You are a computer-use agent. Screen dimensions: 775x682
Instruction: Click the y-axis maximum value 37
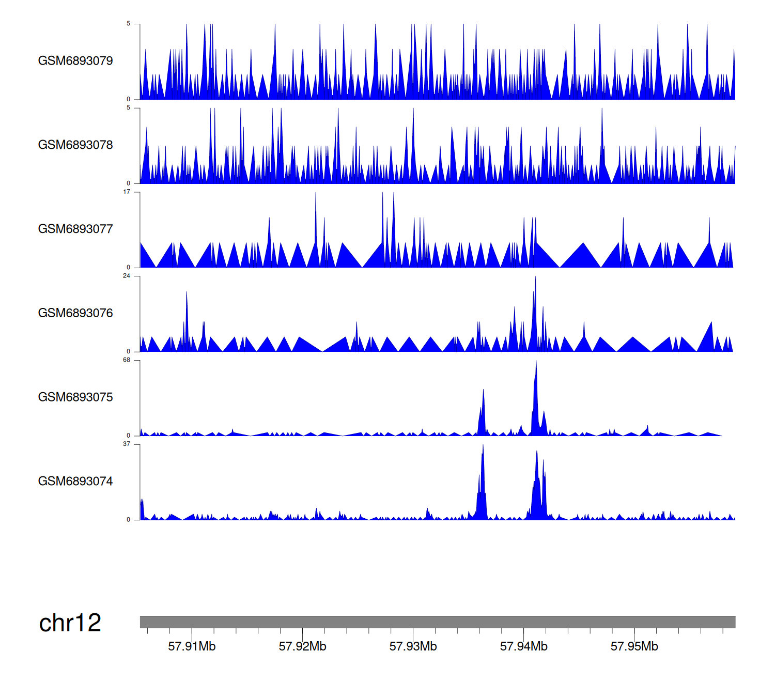tap(127, 444)
